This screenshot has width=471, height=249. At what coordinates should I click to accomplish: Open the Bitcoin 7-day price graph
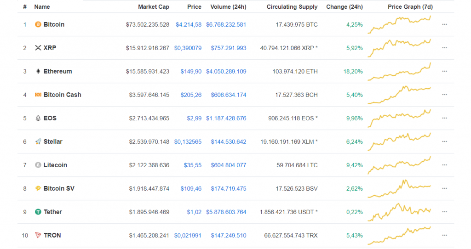tap(400, 25)
